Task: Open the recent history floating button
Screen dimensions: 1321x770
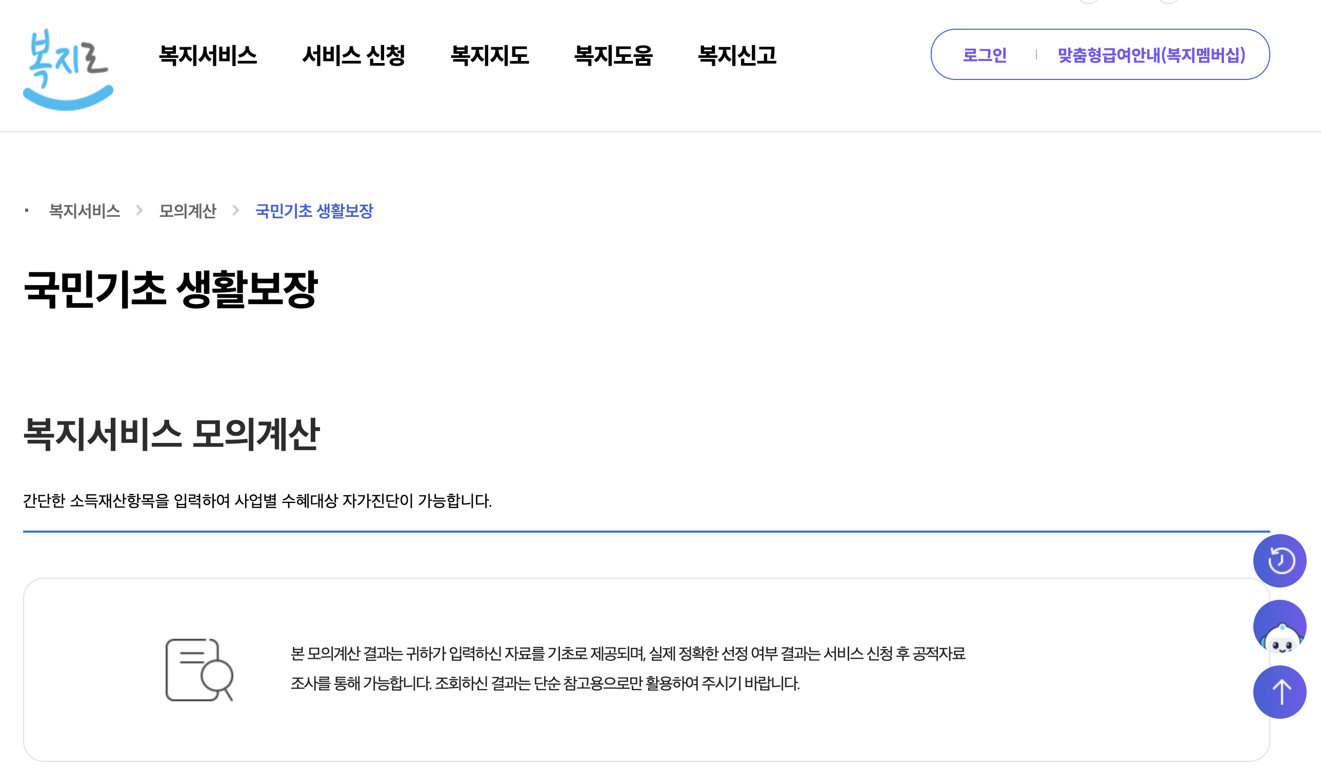Action: pyautogui.click(x=1279, y=560)
